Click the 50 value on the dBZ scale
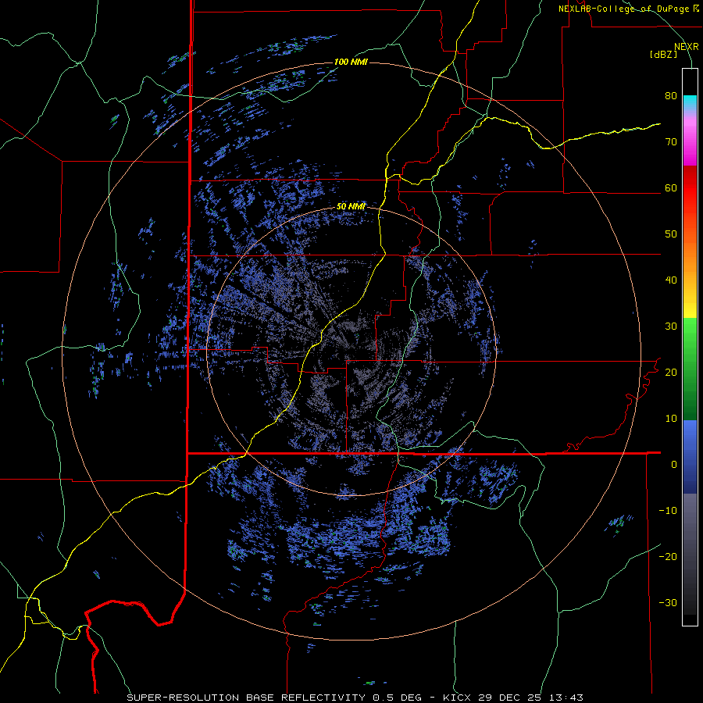703x703 pixels. click(x=671, y=234)
